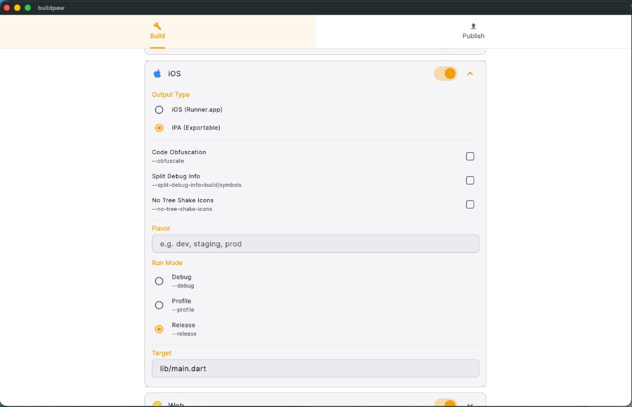Select Release run mode
632x407 pixels.
click(159, 329)
